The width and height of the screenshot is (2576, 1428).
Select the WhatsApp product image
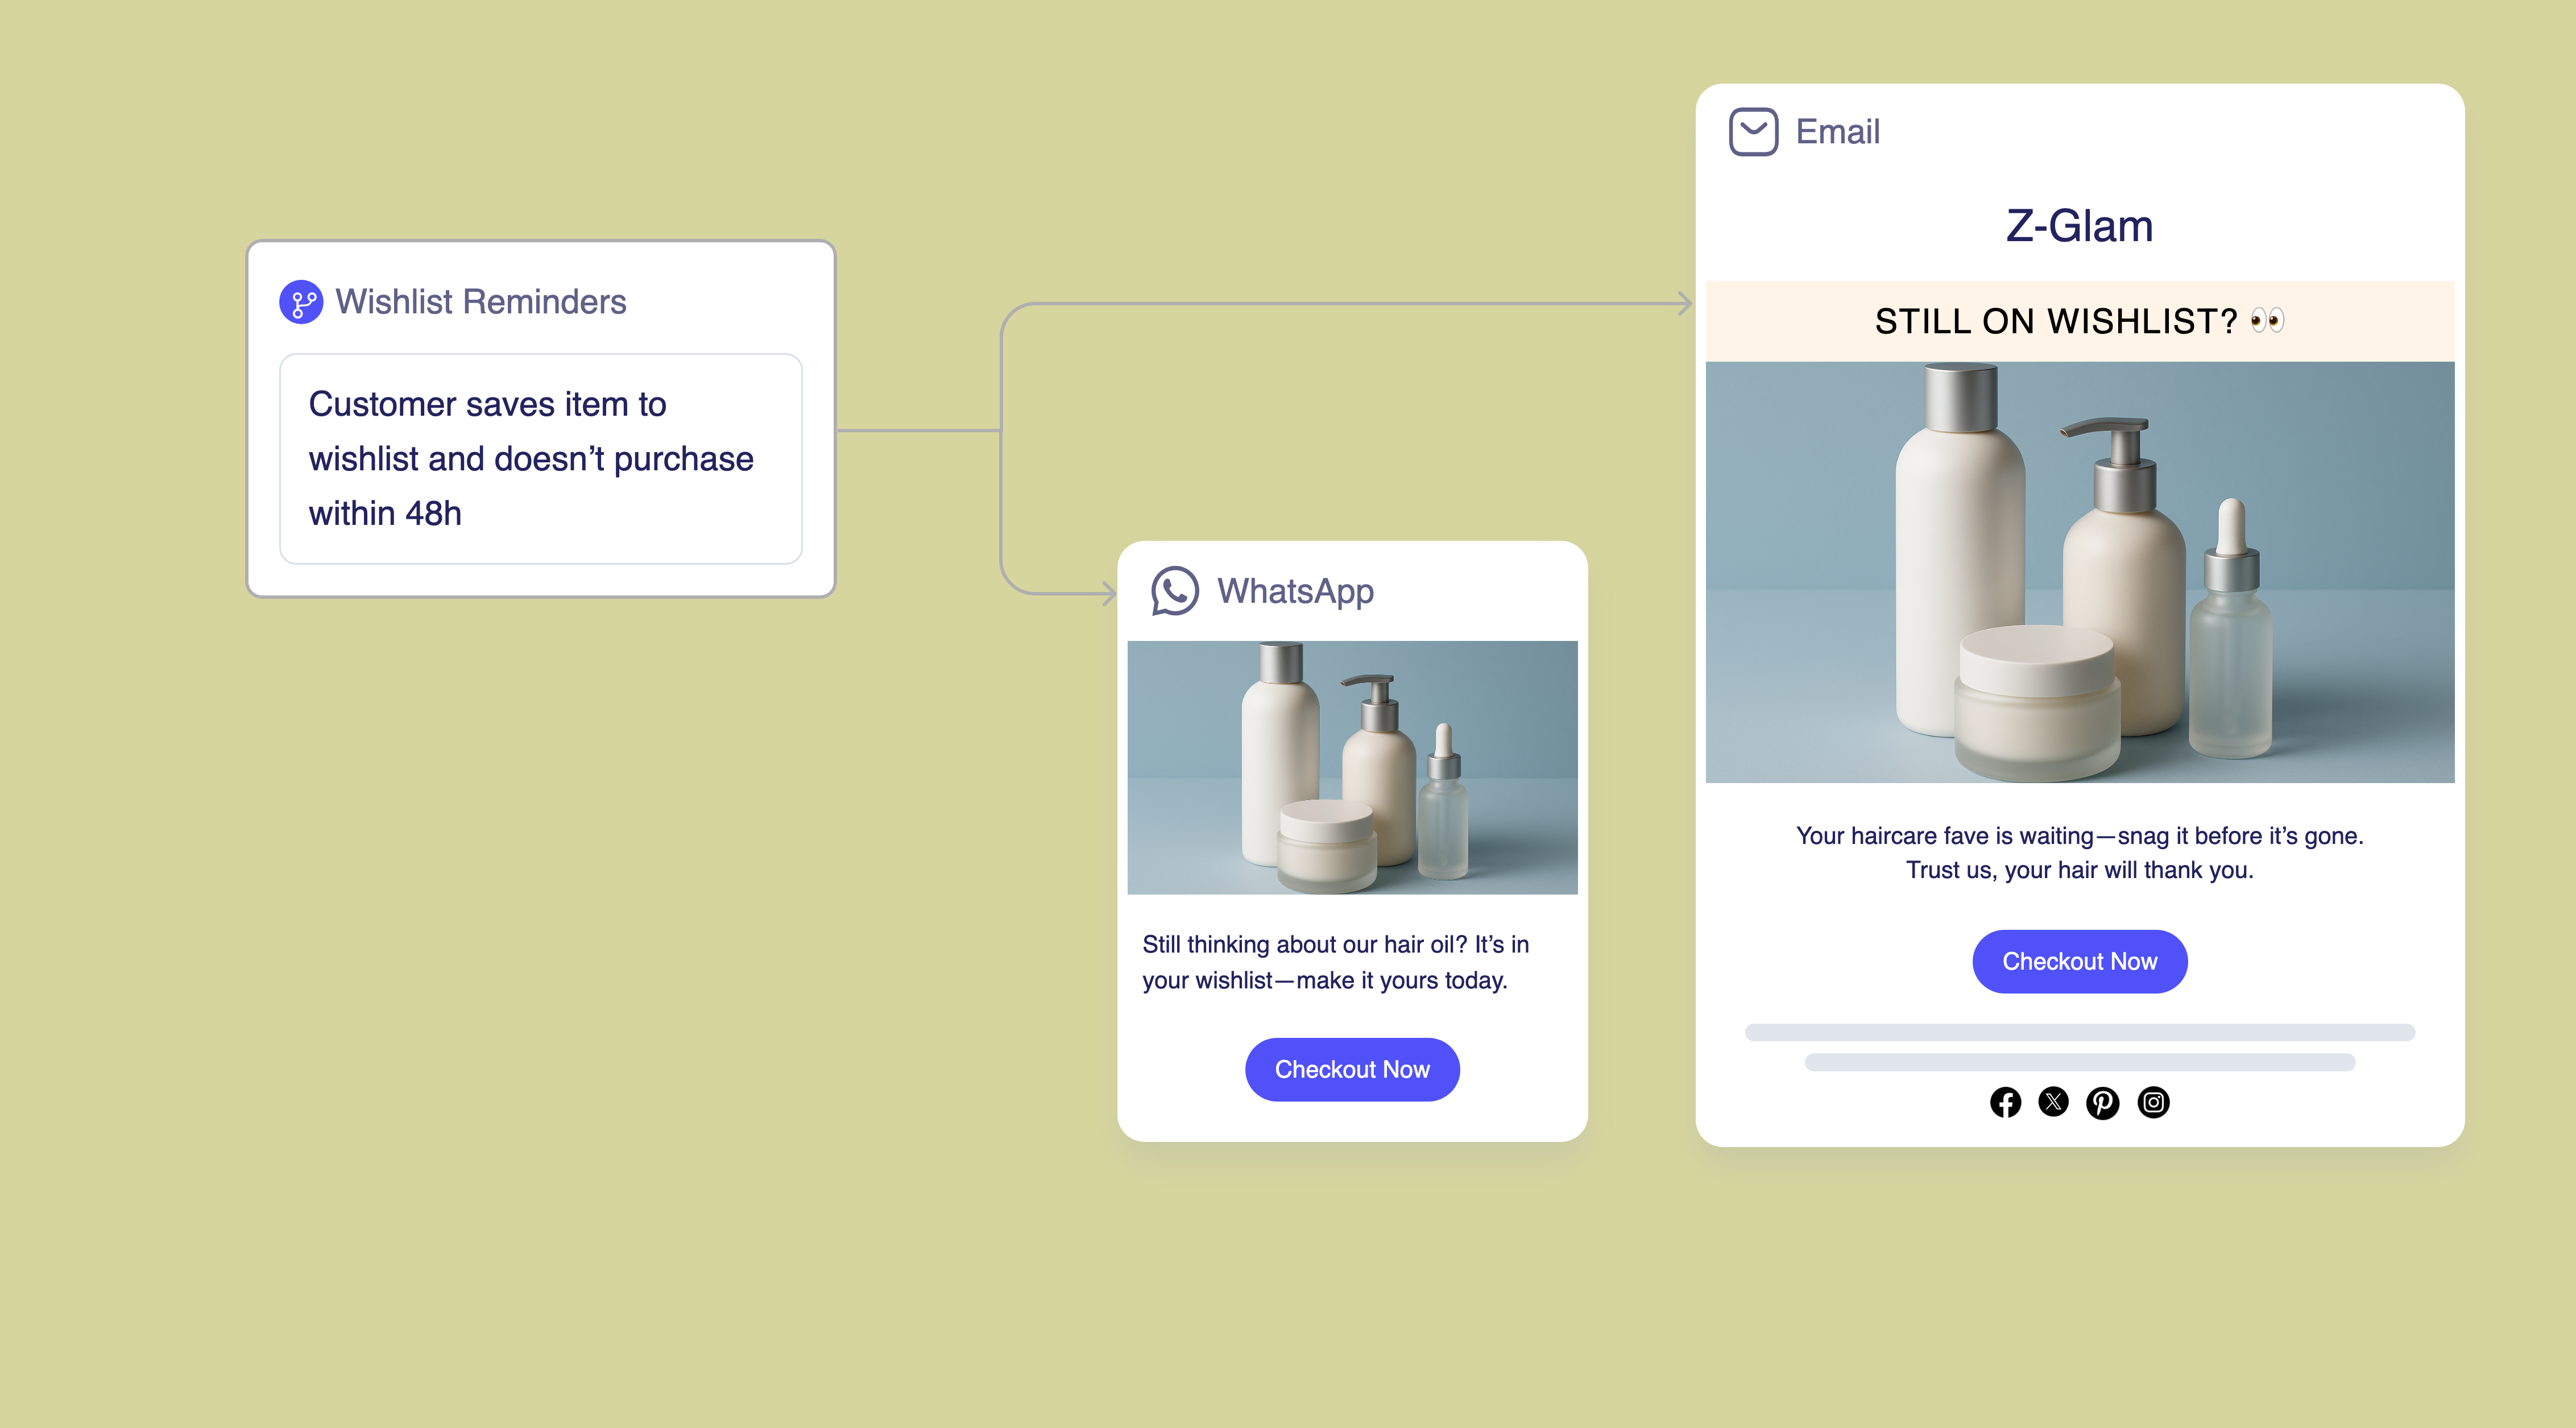pyautogui.click(x=1352, y=767)
